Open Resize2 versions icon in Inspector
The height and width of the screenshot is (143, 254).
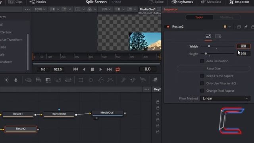point(239,27)
